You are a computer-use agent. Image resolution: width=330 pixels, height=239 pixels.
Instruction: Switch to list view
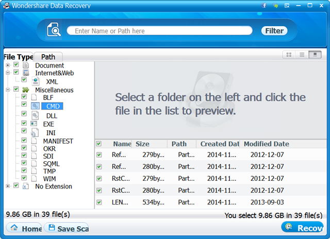coord(302,55)
